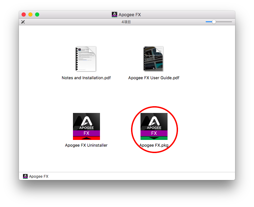Close the Apogee FX window
The width and height of the screenshot is (254, 207).
[x=24, y=14]
